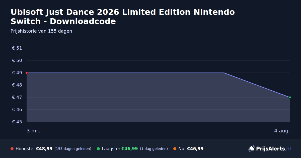The width and height of the screenshot is (301, 158).
Task: Click the Laagste €46,99 price value
Action: [129, 149]
